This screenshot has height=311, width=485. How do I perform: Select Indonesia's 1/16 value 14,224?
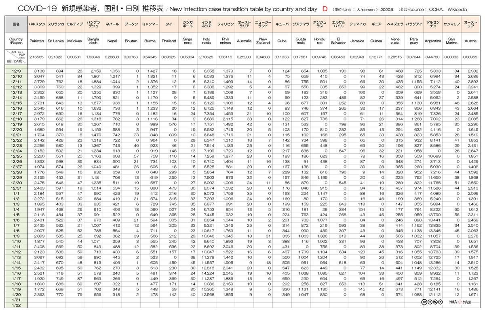click(x=207, y=274)
